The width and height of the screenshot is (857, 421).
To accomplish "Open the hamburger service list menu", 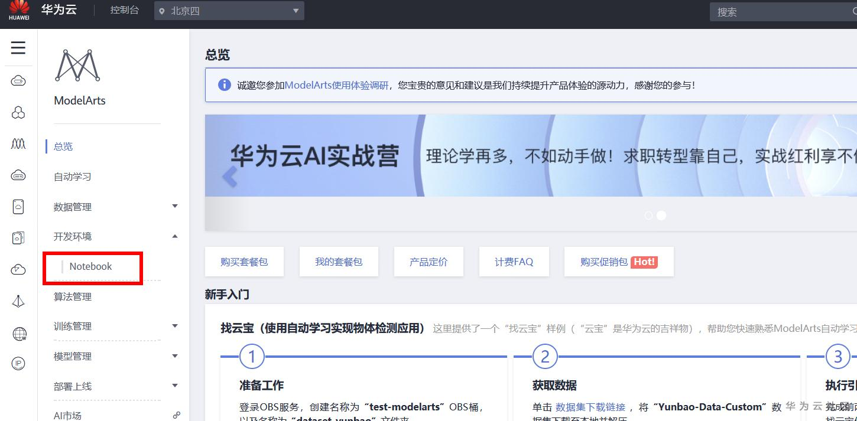I will (18, 48).
